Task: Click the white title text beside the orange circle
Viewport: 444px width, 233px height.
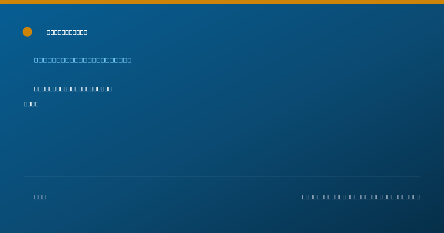Action: 67,33
